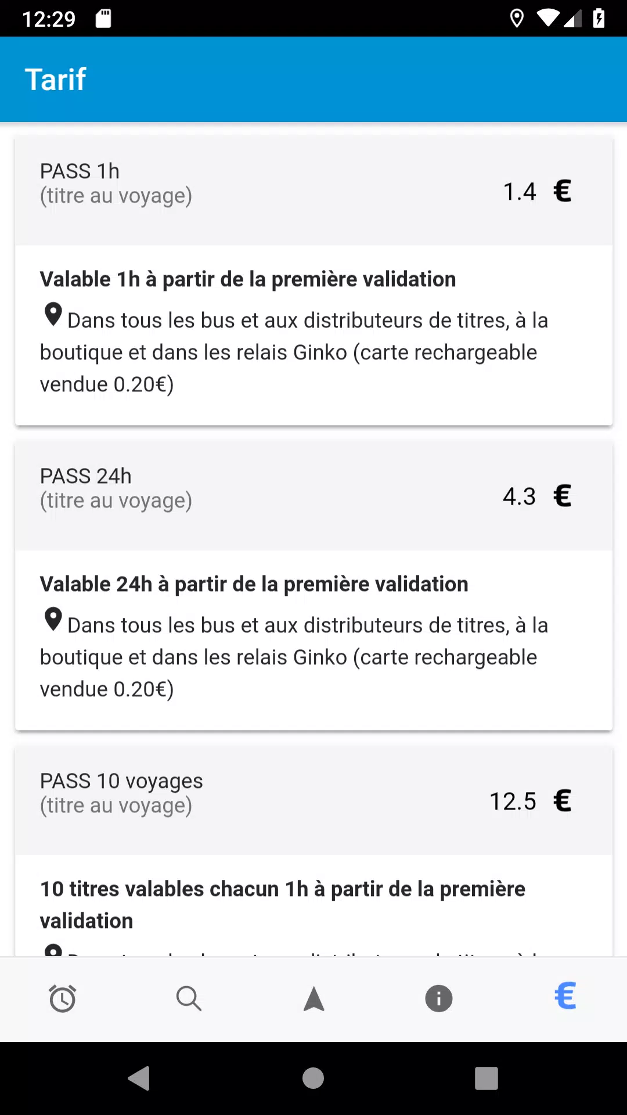Tap the euro symbol beside price 4.3
Image resolution: width=627 pixels, height=1115 pixels.
click(x=562, y=496)
